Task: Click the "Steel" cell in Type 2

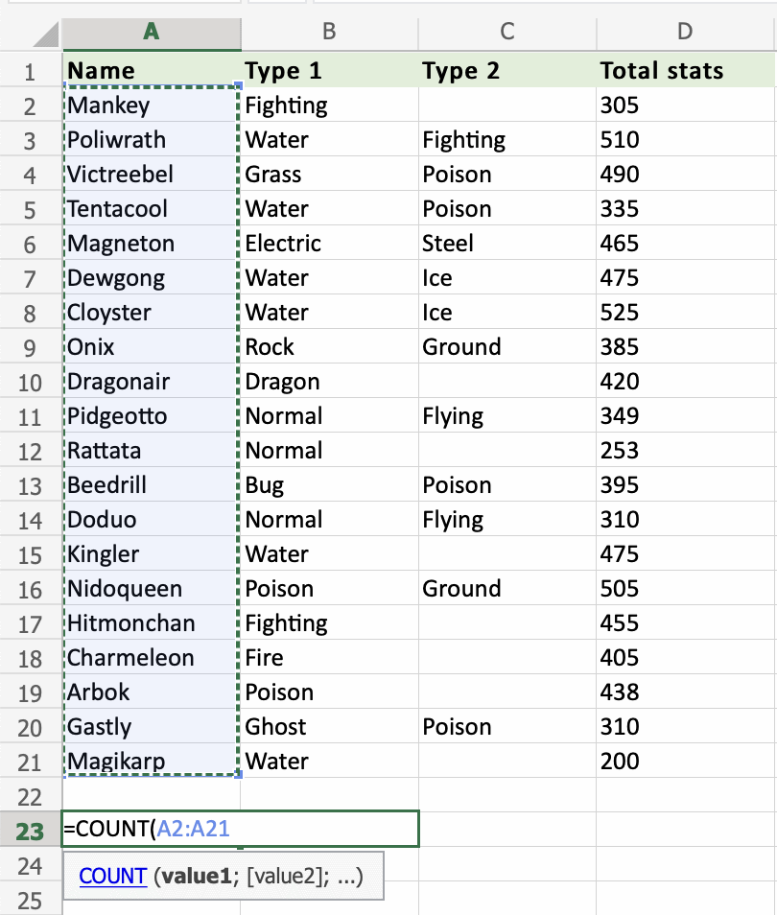Action: 506,244
